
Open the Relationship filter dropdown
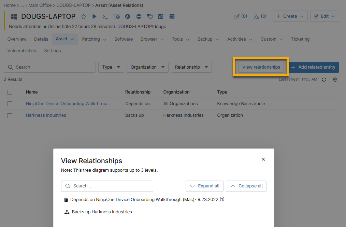191,67
